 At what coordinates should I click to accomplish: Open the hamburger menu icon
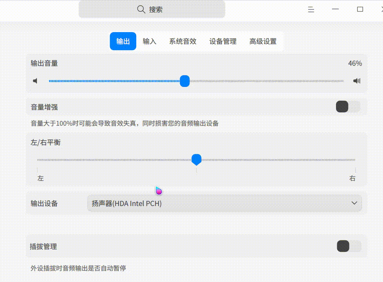(x=311, y=9)
